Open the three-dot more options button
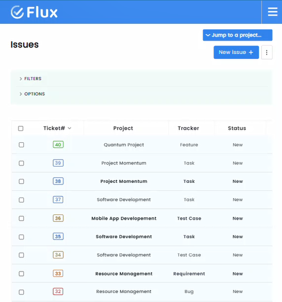This screenshot has width=282, height=302. click(267, 52)
